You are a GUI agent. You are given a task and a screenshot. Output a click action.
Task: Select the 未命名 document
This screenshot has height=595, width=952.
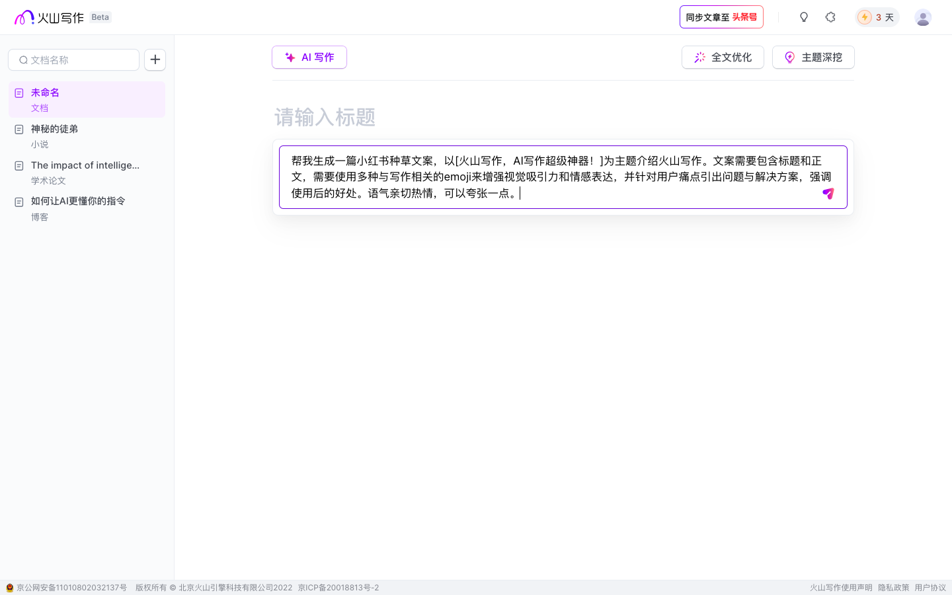point(87,99)
